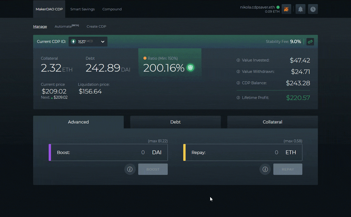
Task: Click the REPAY button
Action: 288,169
